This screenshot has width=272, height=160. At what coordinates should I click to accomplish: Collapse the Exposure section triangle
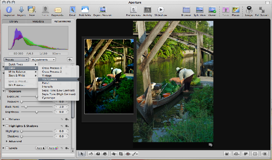click(x=4, y=91)
